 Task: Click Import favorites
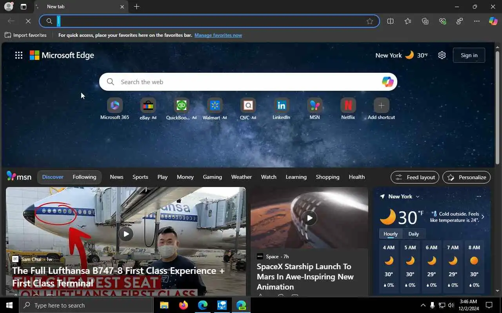tap(25, 35)
